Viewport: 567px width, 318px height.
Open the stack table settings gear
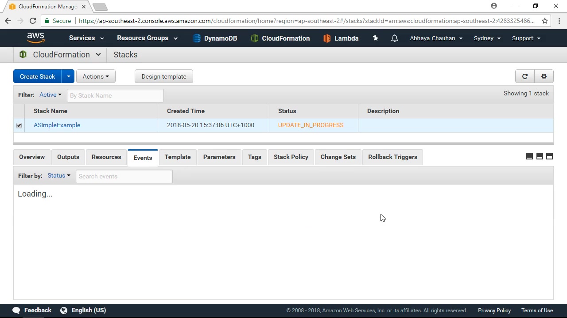coord(544,76)
